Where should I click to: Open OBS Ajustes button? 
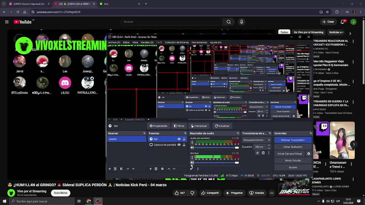coord(293,167)
